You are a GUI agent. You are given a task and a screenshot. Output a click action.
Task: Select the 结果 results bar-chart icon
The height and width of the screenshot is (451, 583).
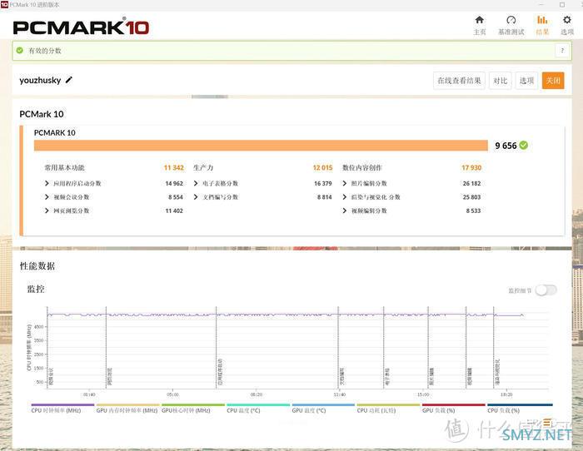click(542, 20)
